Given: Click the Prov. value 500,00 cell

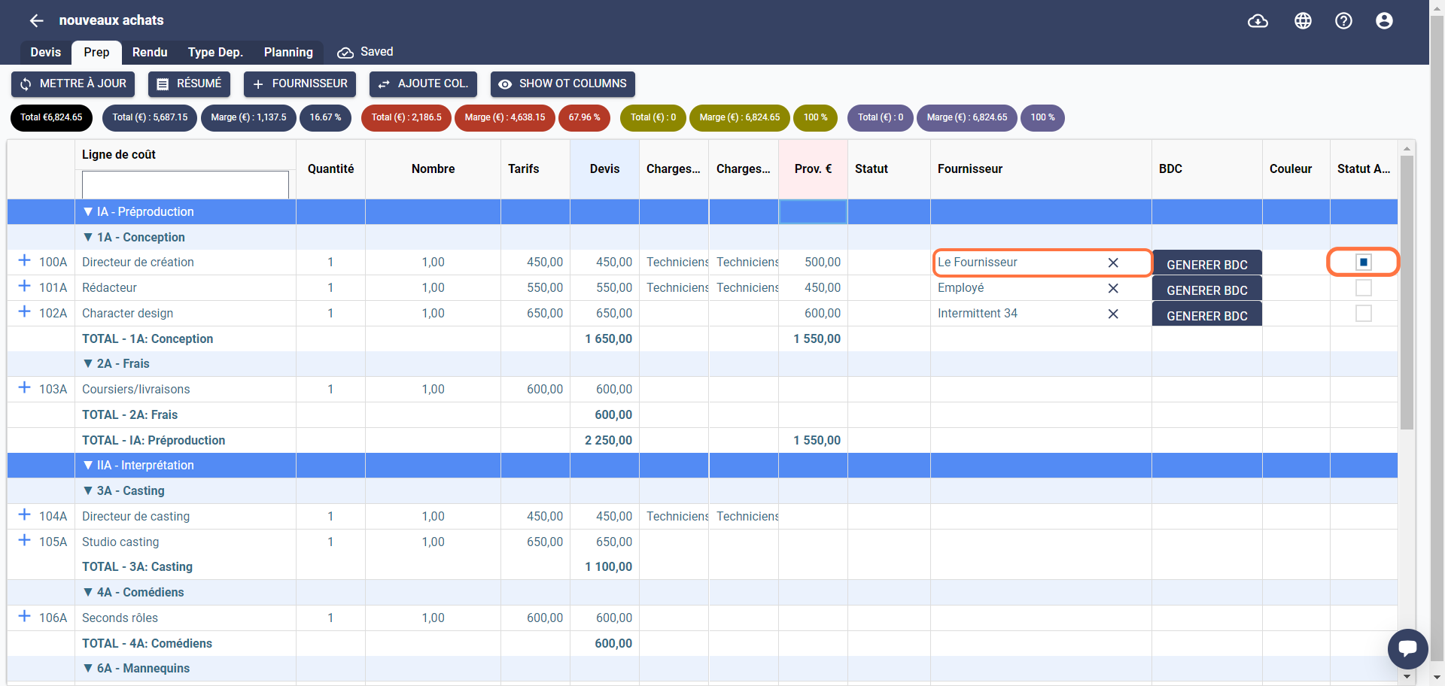Looking at the screenshot, I should pos(813,263).
